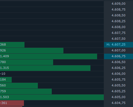The image size is (133, 107).
Task: Click the 1.503 green volume bar
Action: [52, 97]
